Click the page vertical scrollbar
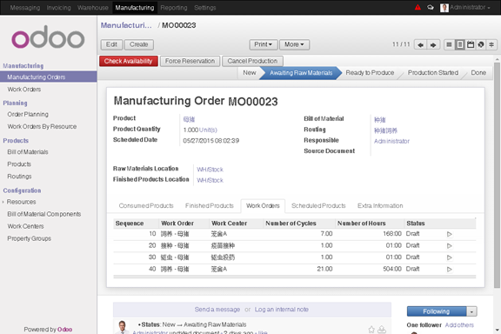 coord(497,174)
